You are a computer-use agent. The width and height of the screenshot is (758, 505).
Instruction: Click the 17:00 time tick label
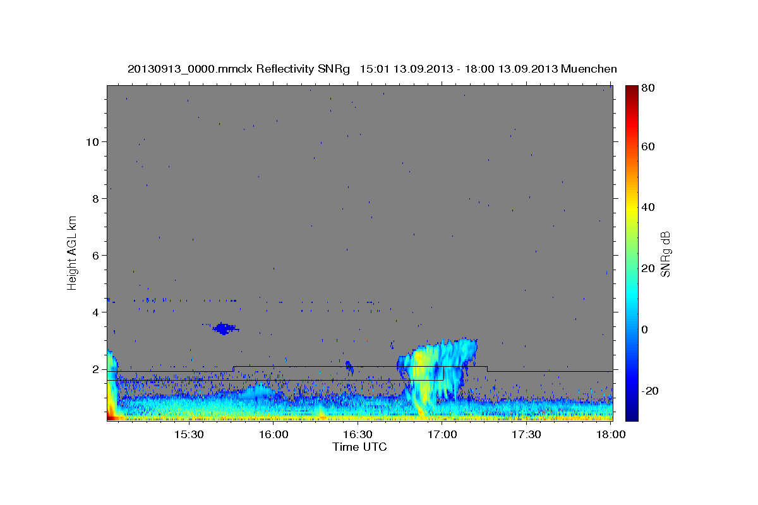pos(442,434)
